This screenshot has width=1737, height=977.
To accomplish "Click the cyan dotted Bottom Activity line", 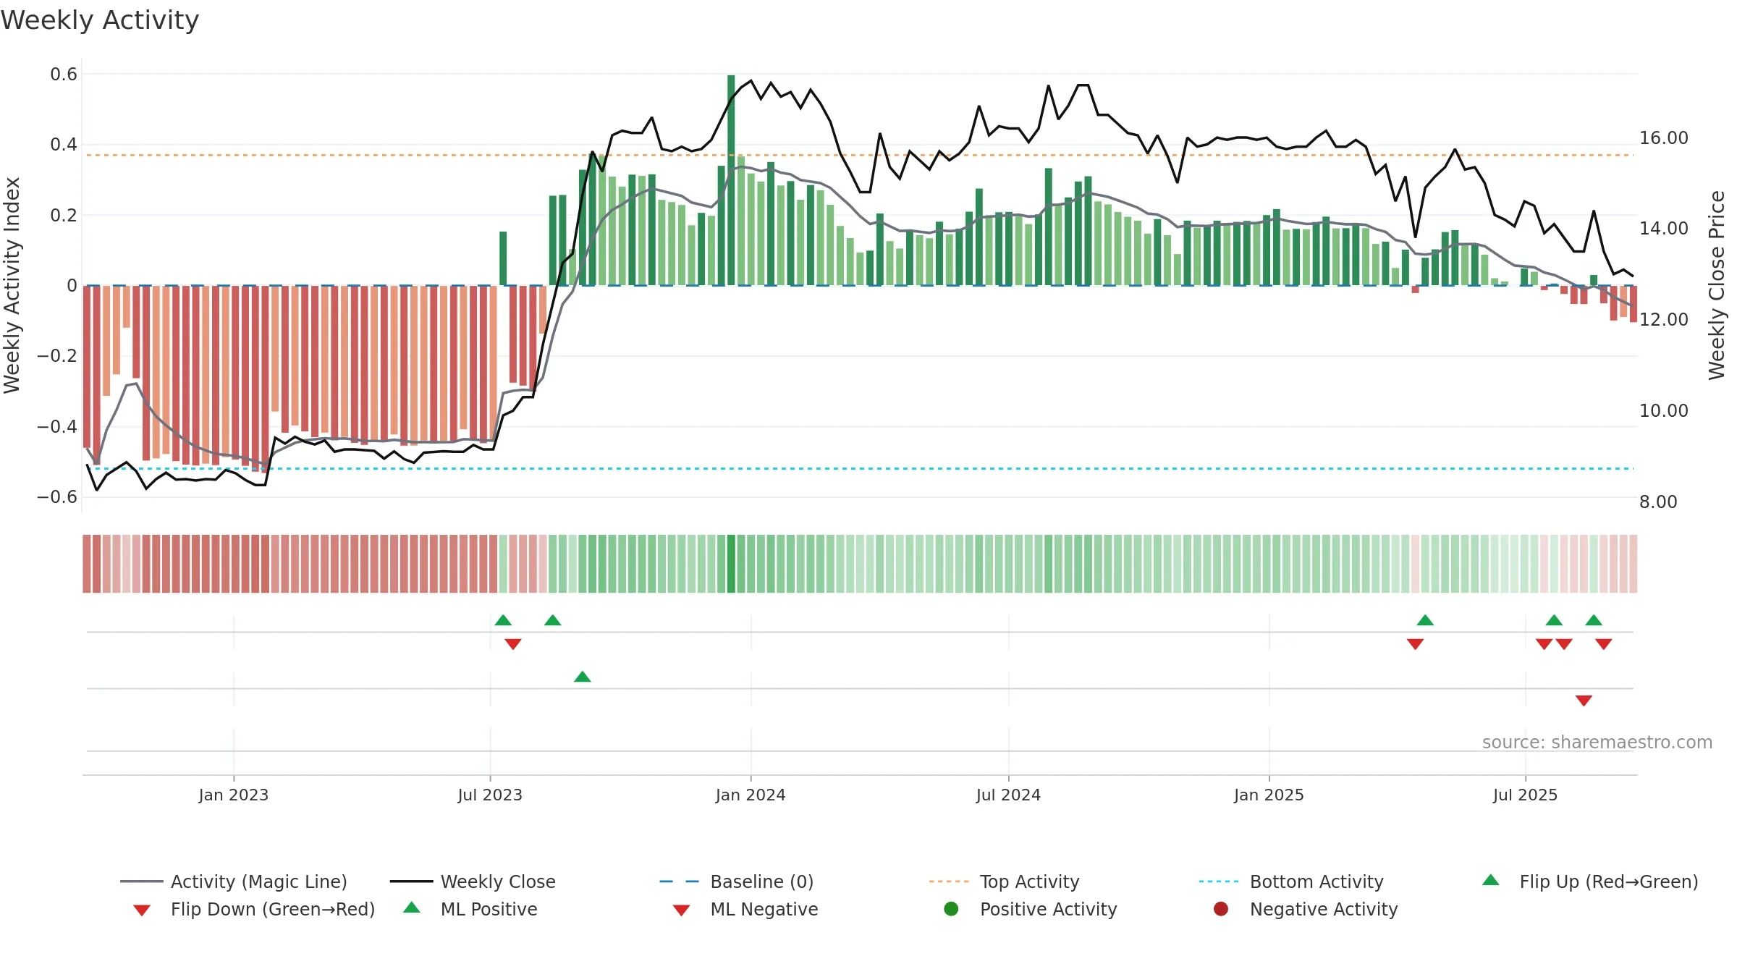I will [859, 468].
